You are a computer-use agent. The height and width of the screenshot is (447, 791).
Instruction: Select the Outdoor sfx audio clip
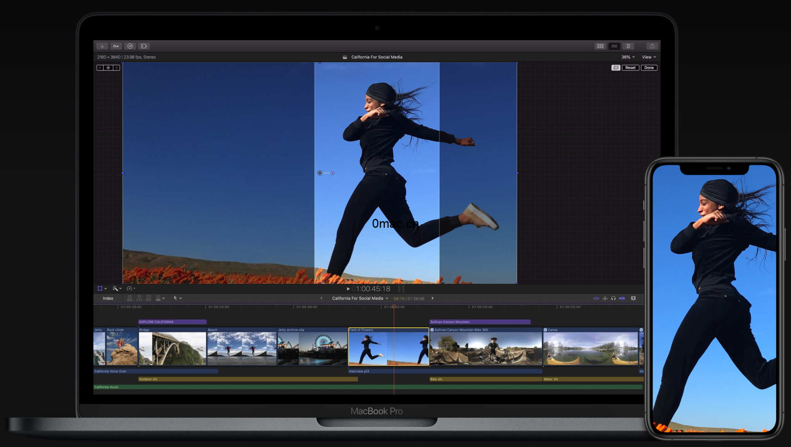point(248,379)
